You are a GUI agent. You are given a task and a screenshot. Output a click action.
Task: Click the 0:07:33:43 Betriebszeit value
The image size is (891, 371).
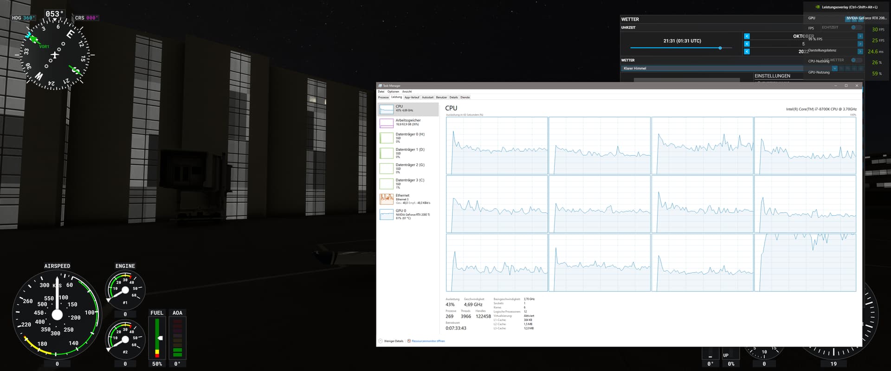tap(456, 328)
